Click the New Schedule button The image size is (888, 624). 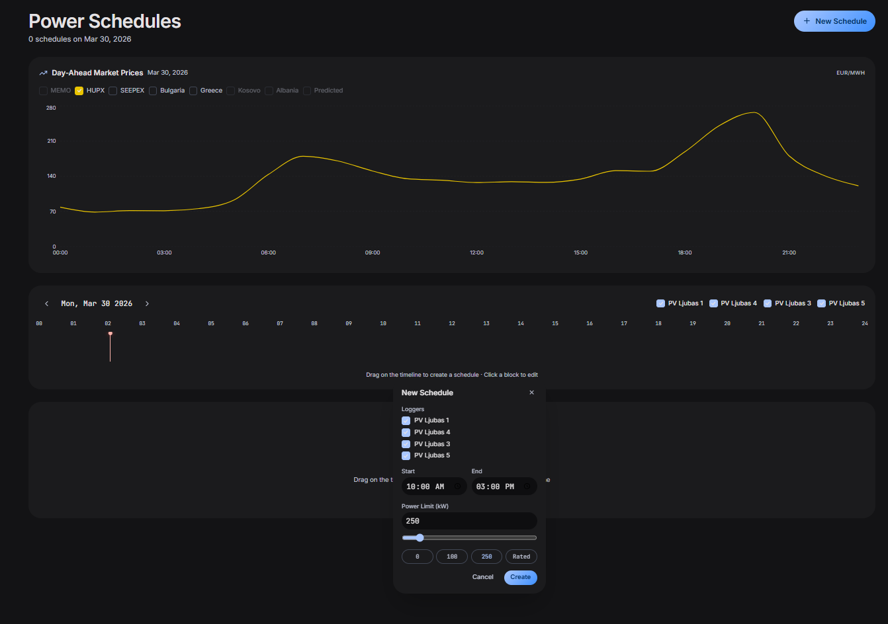(x=834, y=21)
